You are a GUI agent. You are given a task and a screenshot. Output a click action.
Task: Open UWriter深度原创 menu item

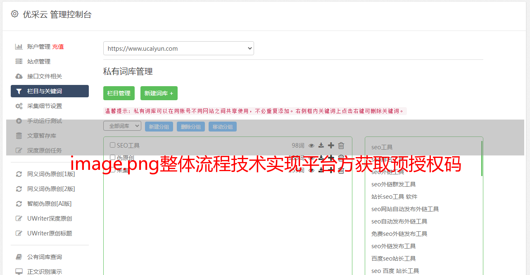click(x=50, y=219)
